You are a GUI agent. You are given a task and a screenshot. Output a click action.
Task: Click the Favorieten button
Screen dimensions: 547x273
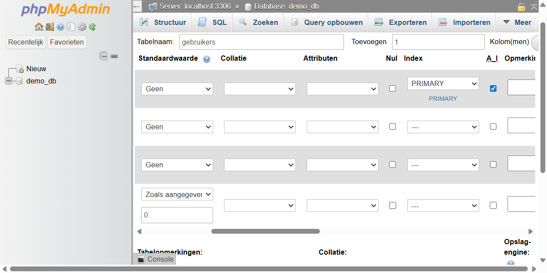[67, 42]
